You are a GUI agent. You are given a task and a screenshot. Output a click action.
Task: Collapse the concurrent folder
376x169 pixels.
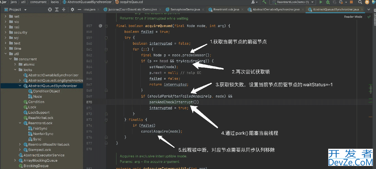[11, 59]
